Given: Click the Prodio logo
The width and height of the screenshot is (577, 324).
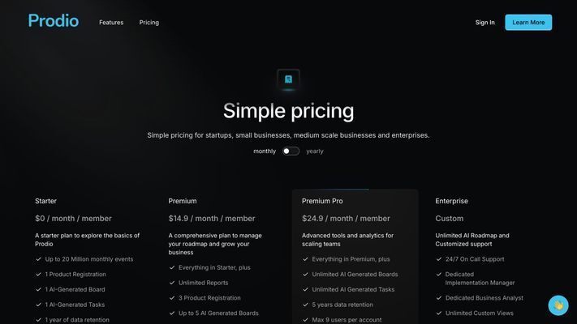Looking at the screenshot, I should (x=54, y=21).
